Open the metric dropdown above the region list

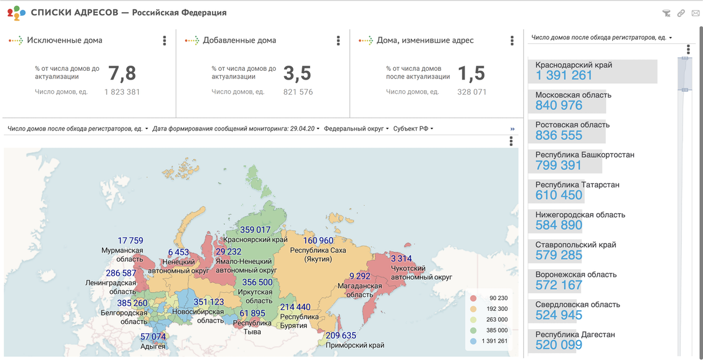coord(601,37)
